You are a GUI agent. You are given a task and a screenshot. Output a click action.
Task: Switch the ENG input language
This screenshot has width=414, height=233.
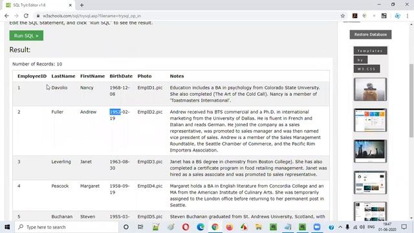click(371, 227)
